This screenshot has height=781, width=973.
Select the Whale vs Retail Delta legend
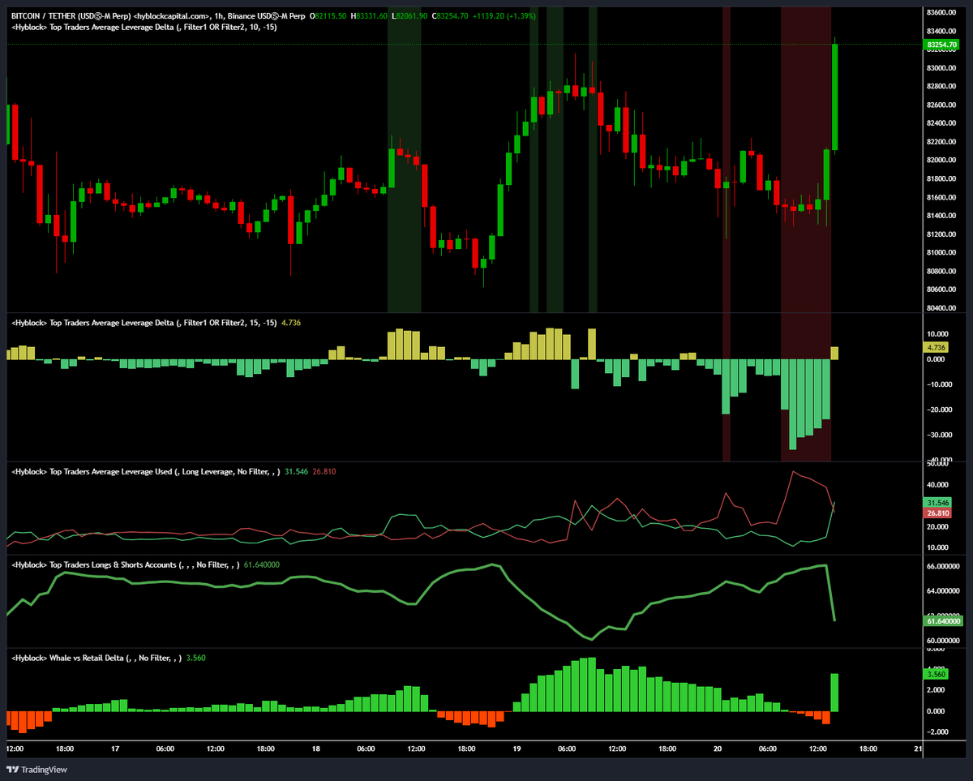pyautogui.click(x=96, y=658)
